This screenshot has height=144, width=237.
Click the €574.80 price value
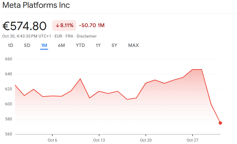point(24,26)
